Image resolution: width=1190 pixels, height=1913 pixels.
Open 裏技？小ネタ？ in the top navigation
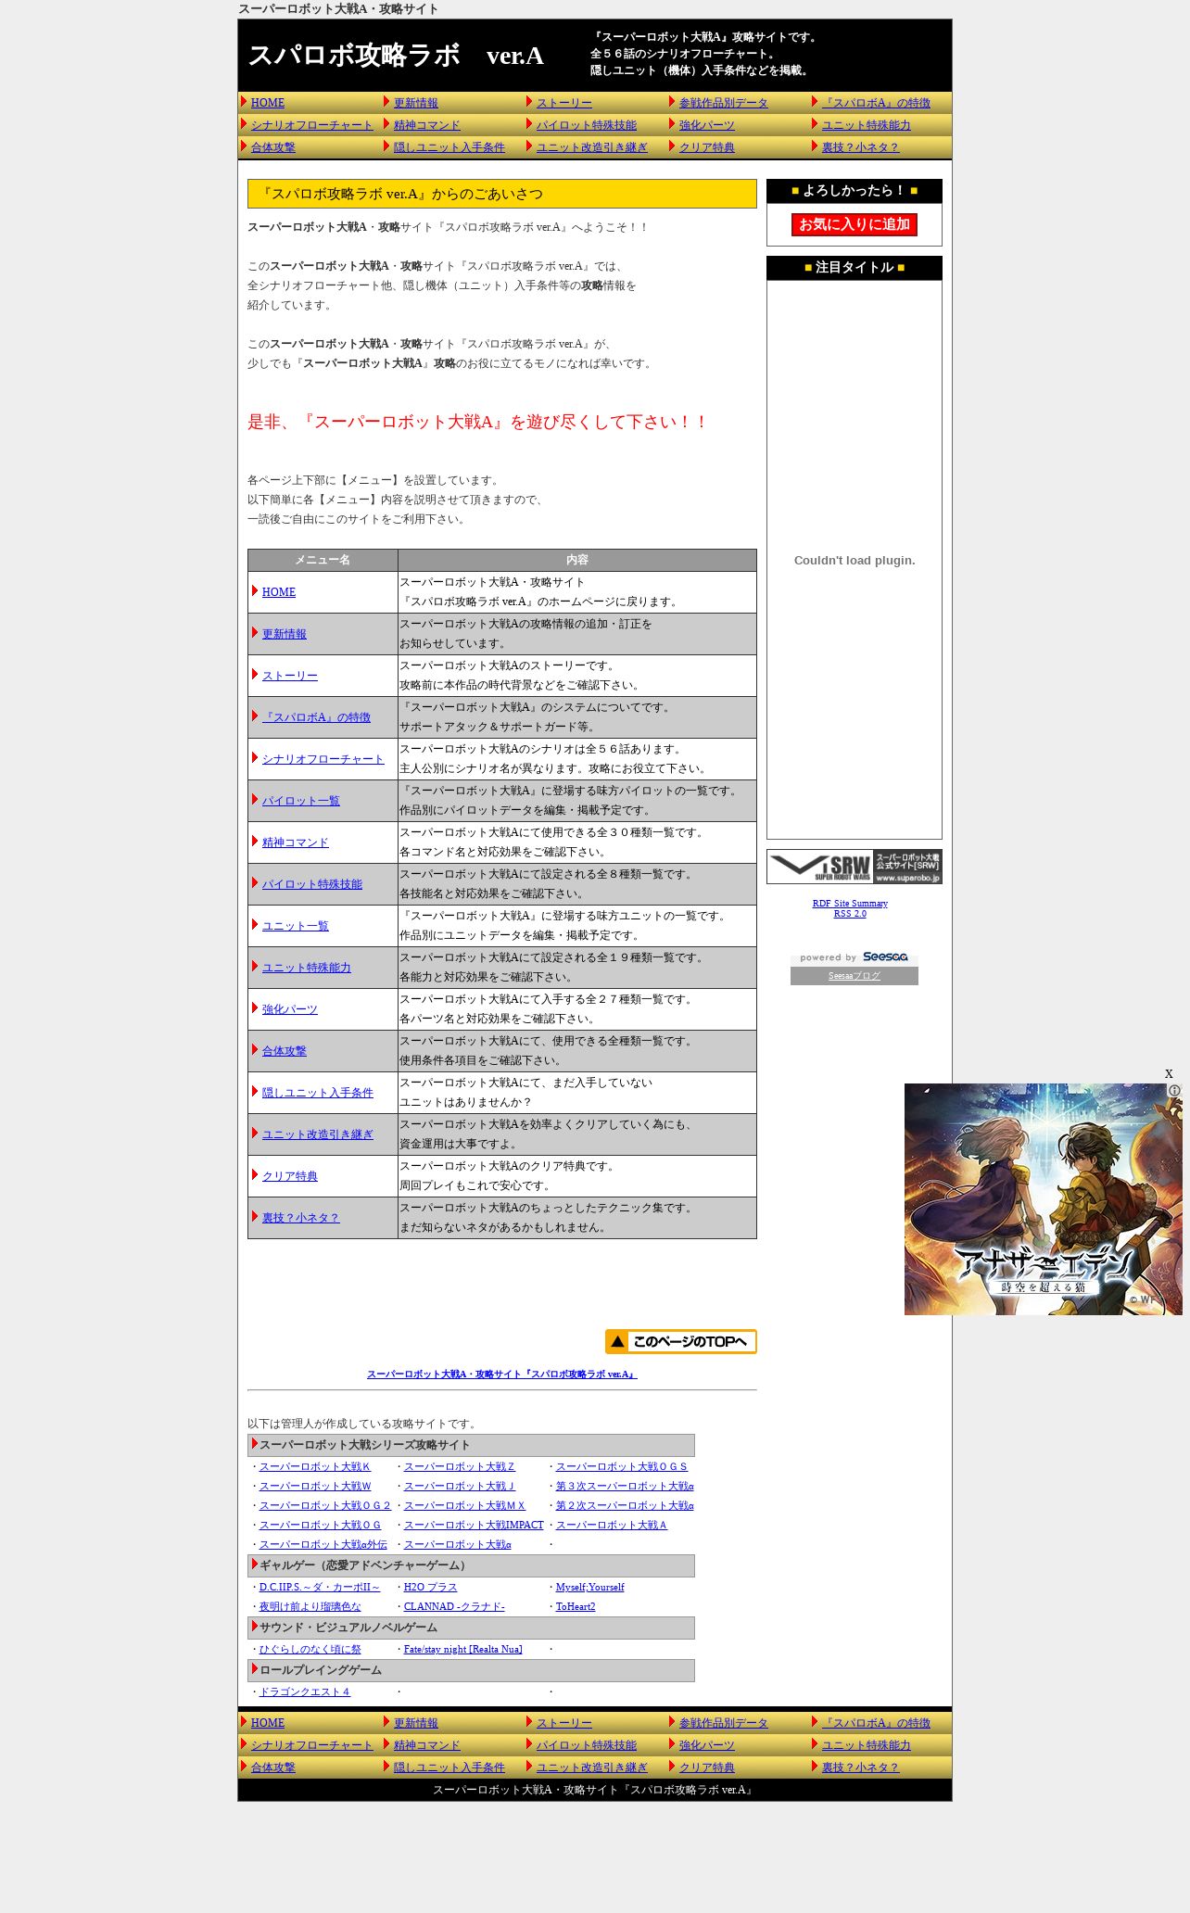point(861,147)
